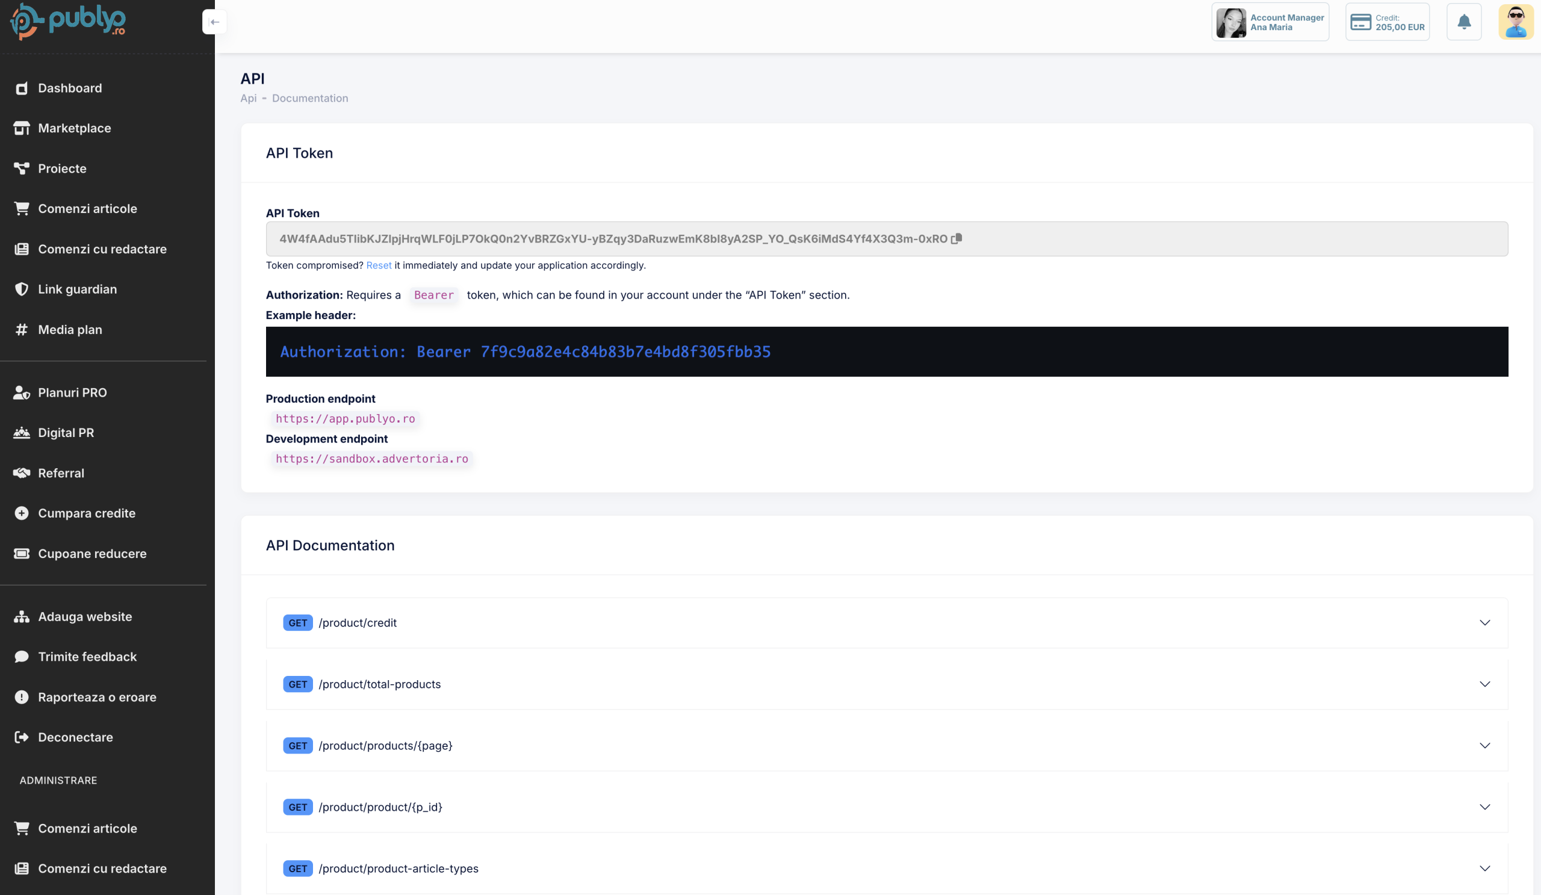Click the Deconectare logout icon
The width and height of the screenshot is (1541, 895).
(22, 737)
